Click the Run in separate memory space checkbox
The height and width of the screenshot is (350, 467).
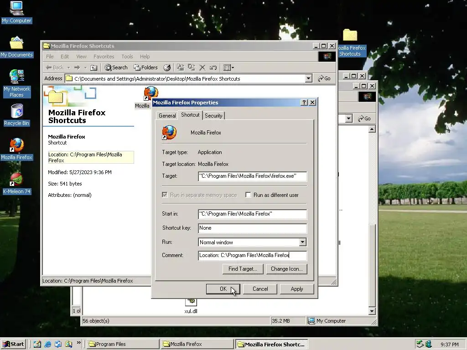pyautogui.click(x=164, y=195)
